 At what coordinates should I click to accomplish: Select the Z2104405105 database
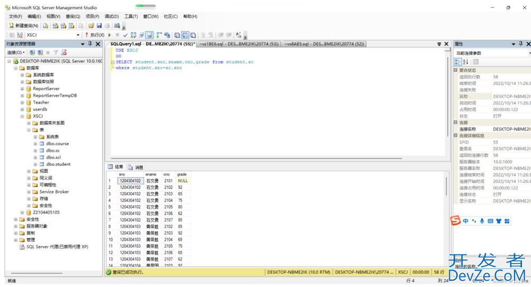[x=46, y=213]
